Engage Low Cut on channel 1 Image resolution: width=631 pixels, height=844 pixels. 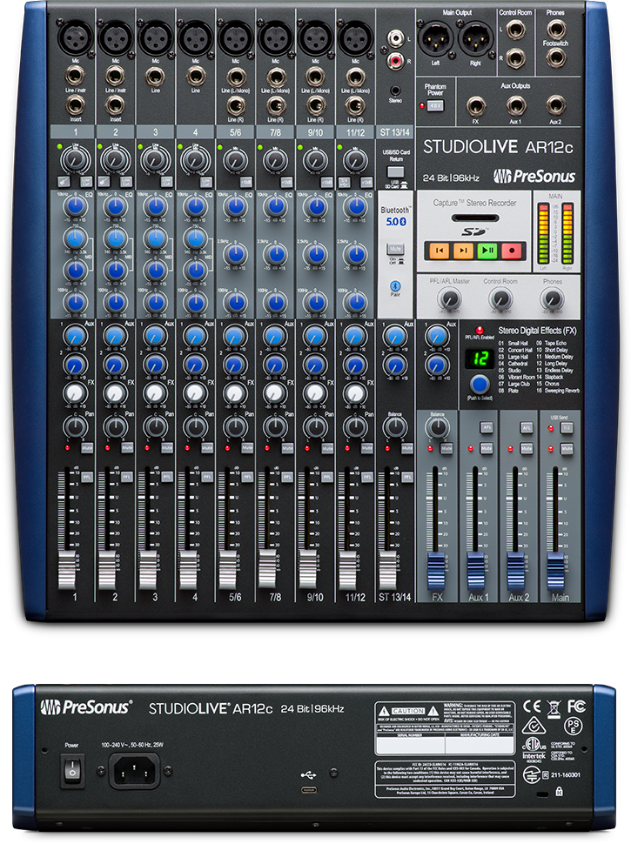86,181
